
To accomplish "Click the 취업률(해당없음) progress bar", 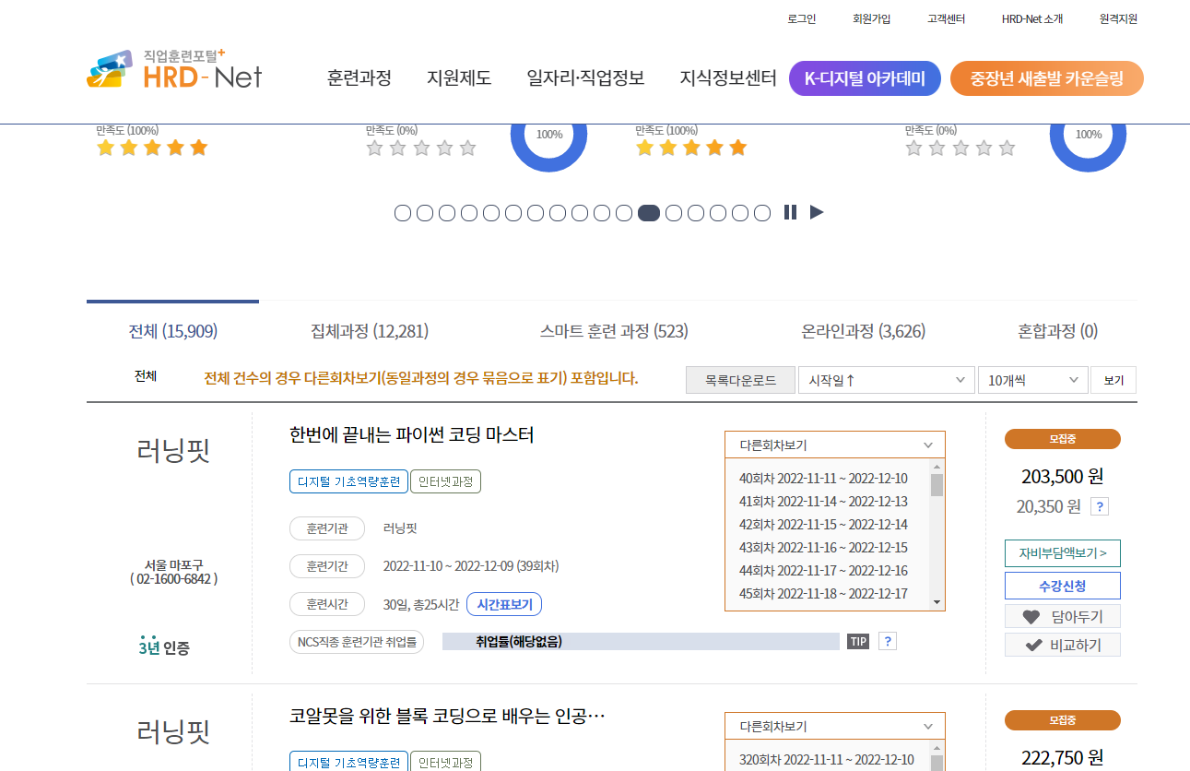I will [x=641, y=642].
